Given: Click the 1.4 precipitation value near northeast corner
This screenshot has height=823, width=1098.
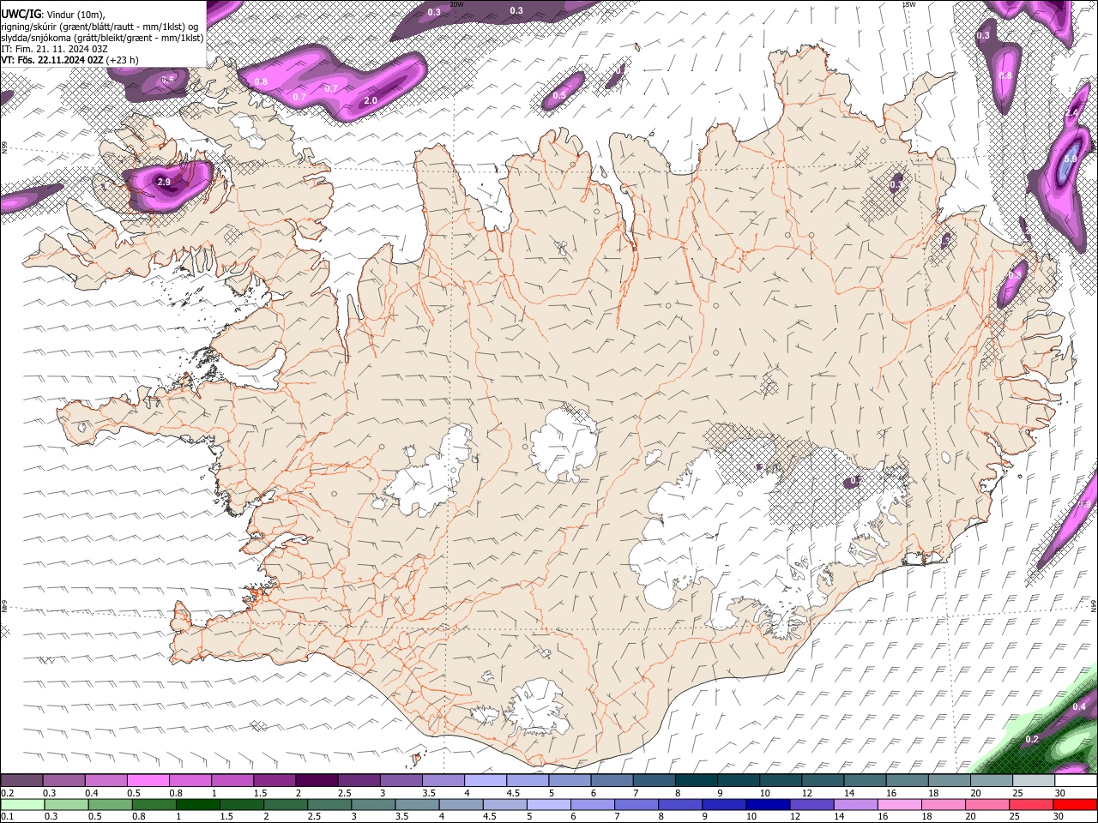Looking at the screenshot, I should pyautogui.click(x=1071, y=113).
